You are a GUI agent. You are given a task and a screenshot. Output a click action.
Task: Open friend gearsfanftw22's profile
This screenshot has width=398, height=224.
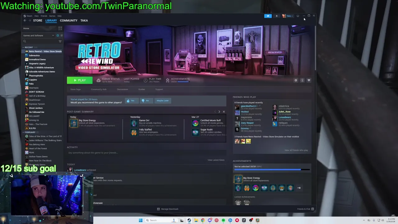click(248, 106)
